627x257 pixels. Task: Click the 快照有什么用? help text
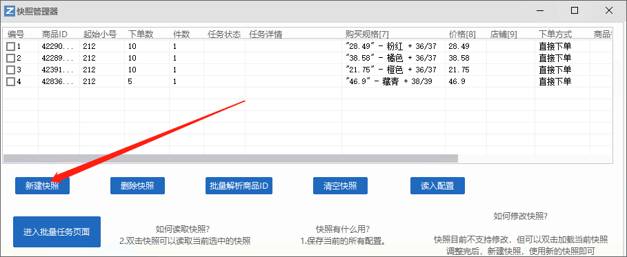pyautogui.click(x=343, y=229)
